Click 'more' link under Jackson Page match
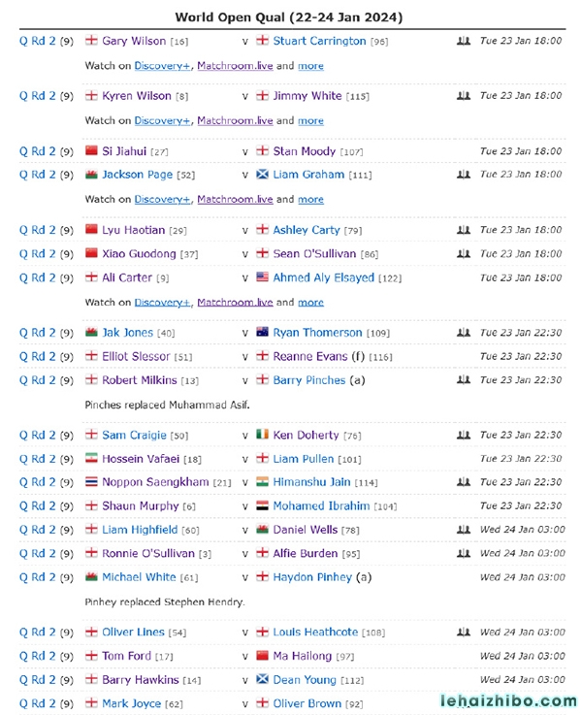This screenshot has width=582, height=715. pyautogui.click(x=310, y=199)
